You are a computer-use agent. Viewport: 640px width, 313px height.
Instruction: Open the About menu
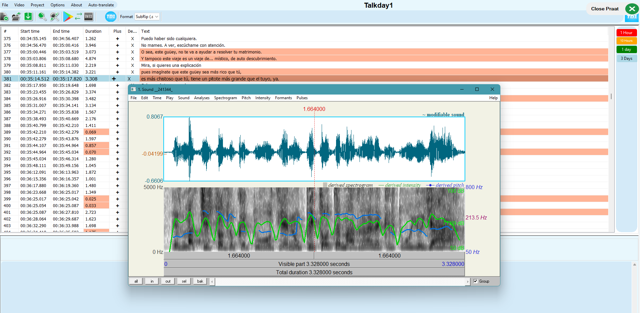coord(76,5)
